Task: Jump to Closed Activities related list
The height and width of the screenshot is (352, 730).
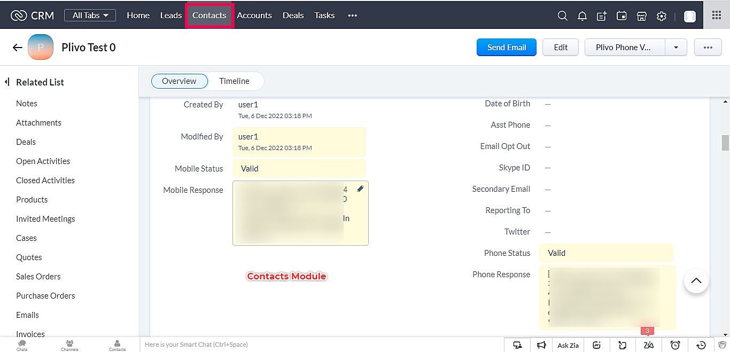Action: (x=45, y=181)
